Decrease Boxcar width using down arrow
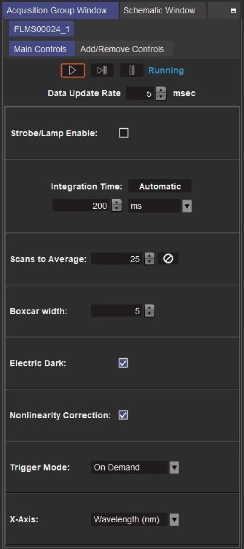Screen dimensions: 244x549 [x=149, y=314]
